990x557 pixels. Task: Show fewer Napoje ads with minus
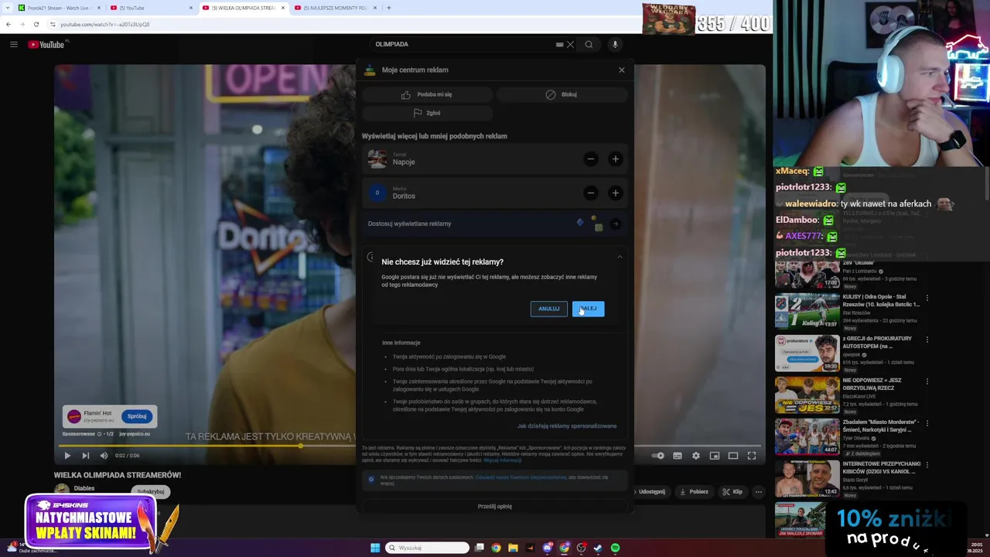(x=590, y=159)
